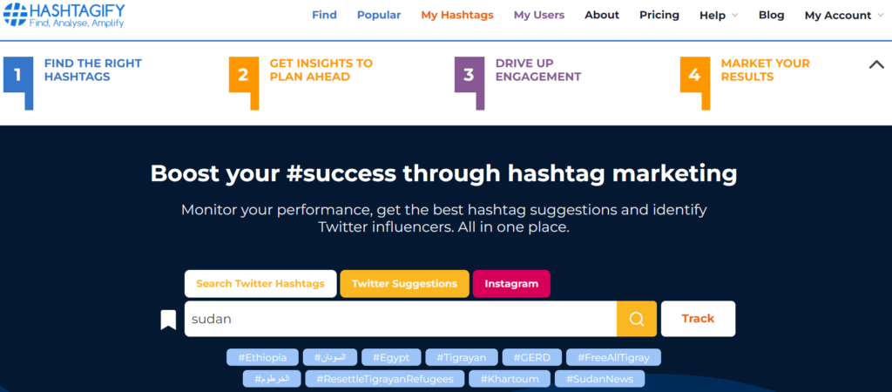Screen dimensions: 892x392
Task: Open the My Hashtags menu item
Action: 457,15
